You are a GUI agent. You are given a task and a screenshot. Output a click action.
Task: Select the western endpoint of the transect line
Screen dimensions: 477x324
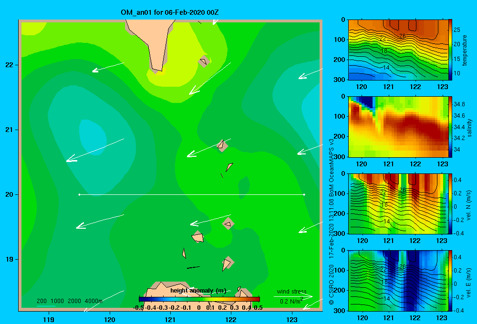click(x=79, y=194)
